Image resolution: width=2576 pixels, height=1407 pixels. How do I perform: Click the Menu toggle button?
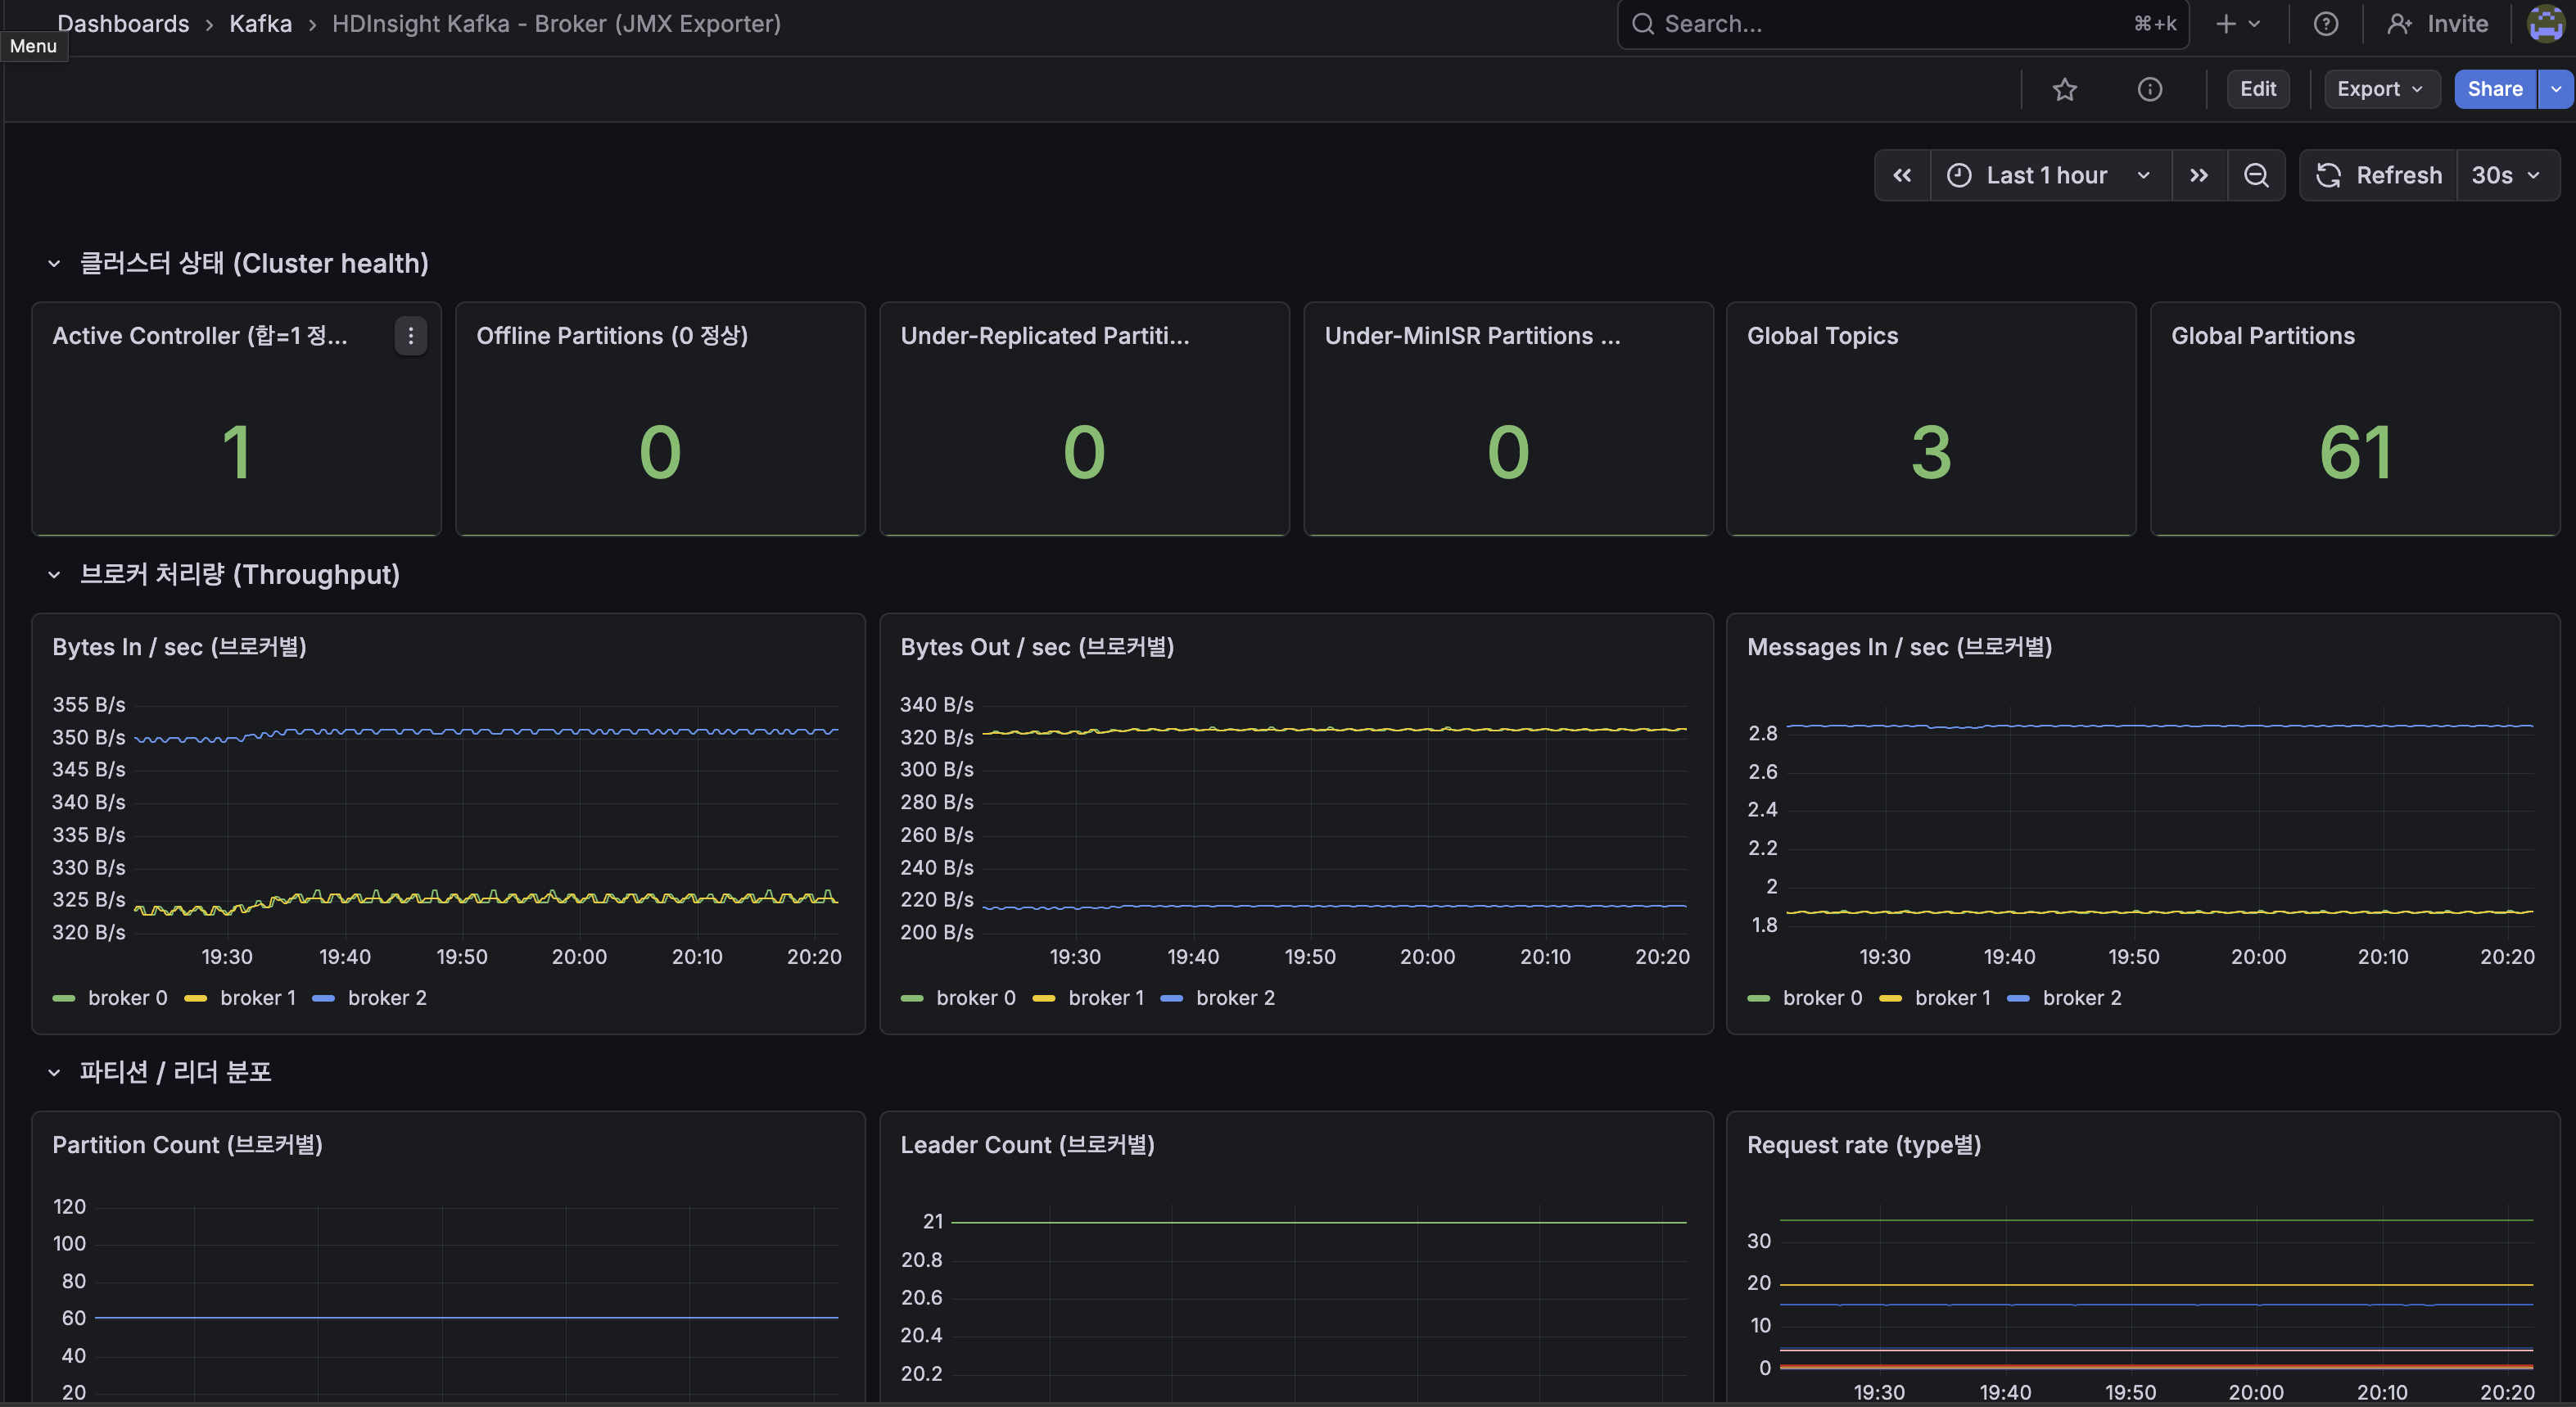(x=33, y=46)
